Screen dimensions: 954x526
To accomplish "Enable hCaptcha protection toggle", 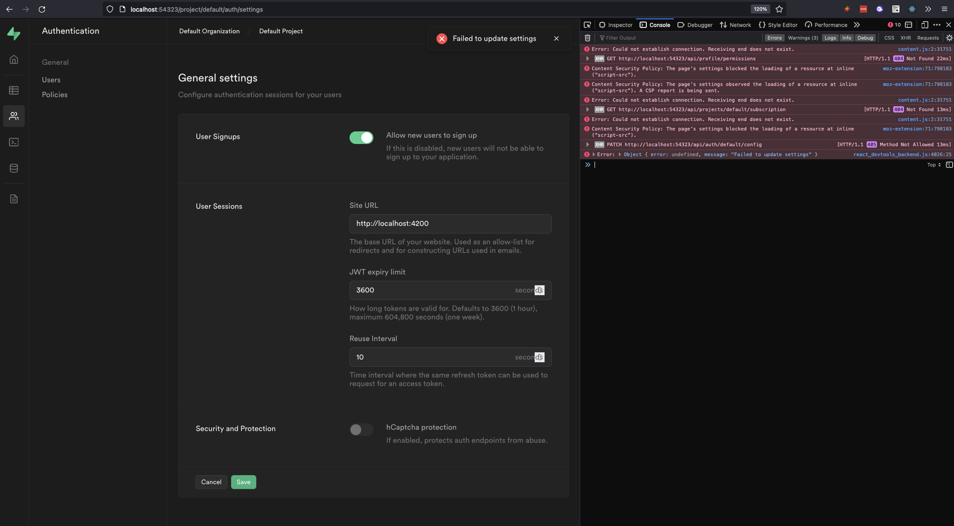I will click(x=361, y=430).
